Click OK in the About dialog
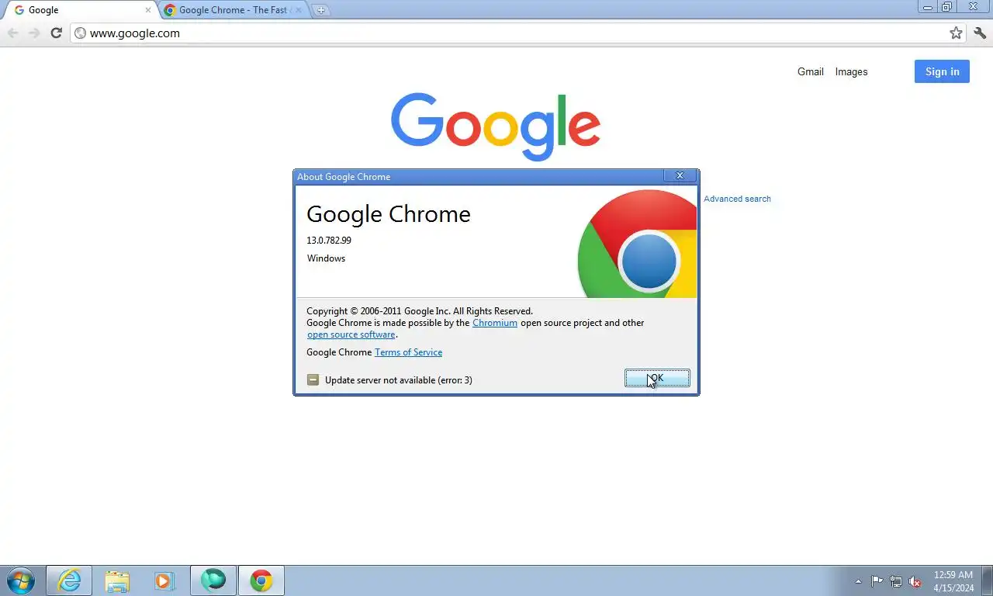Screen dimensions: 993x596 click(x=657, y=378)
